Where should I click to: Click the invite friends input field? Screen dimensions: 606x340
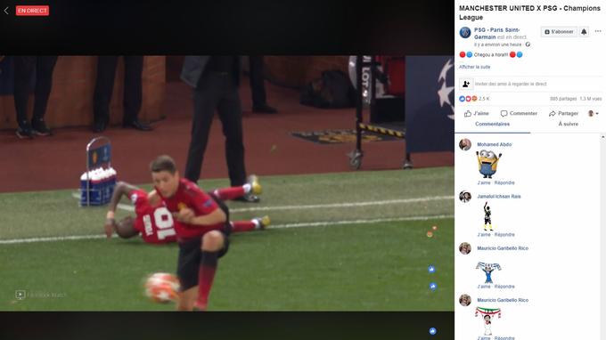537,84
